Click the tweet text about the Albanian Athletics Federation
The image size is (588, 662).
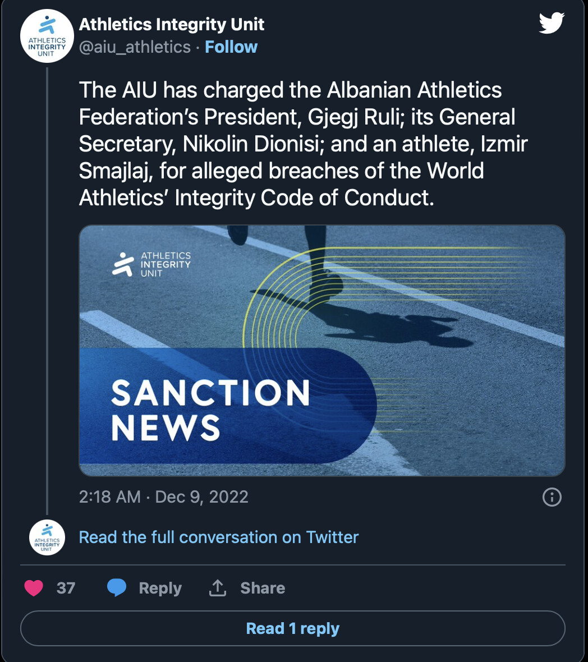pyautogui.click(x=303, y=144)
